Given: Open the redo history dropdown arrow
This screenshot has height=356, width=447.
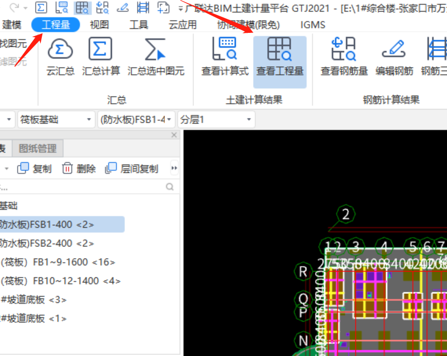Looking at the screenshot, I should click(26, 8).
